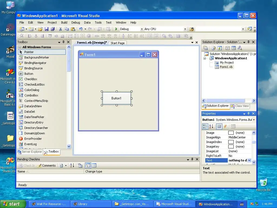Click the Add New Item toolbar icon

(31, 29)
